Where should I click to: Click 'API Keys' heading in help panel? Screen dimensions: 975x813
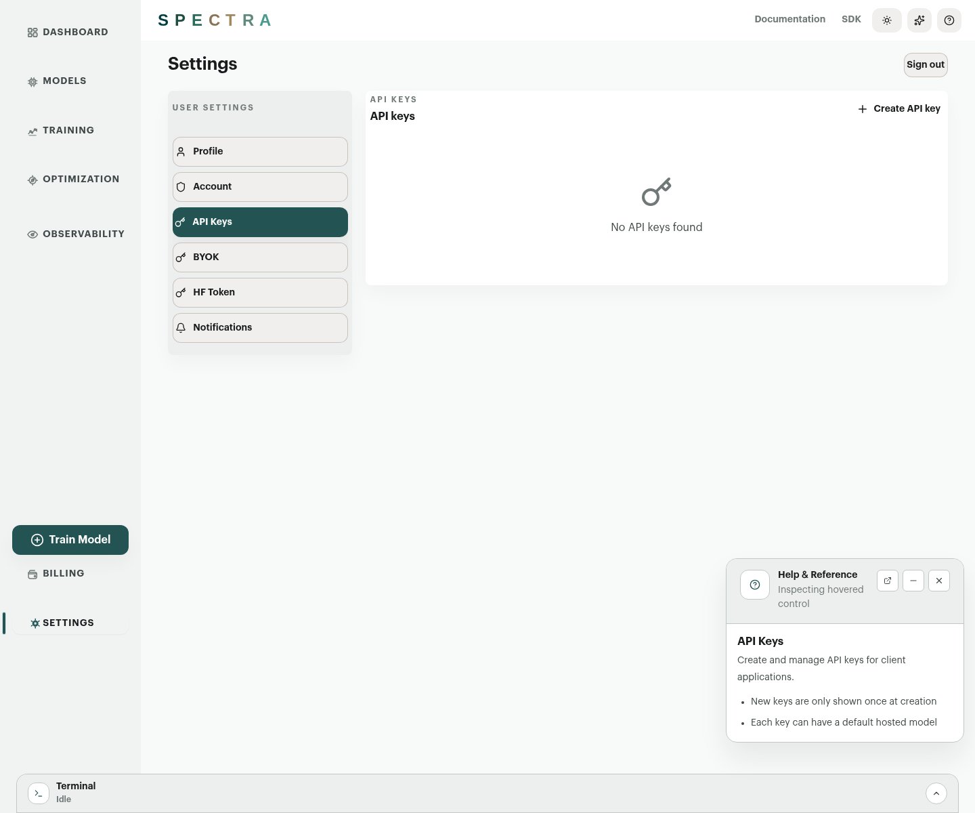pyautogui.click(x=760, y=641)
